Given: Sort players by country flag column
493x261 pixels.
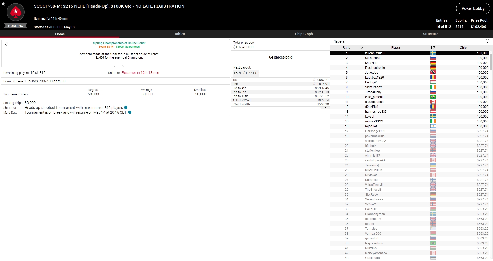Looking at the screenshot, I should coord(433,48).
